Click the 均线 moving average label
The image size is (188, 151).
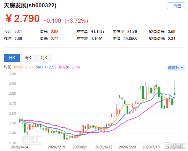[x=7, y=67]
